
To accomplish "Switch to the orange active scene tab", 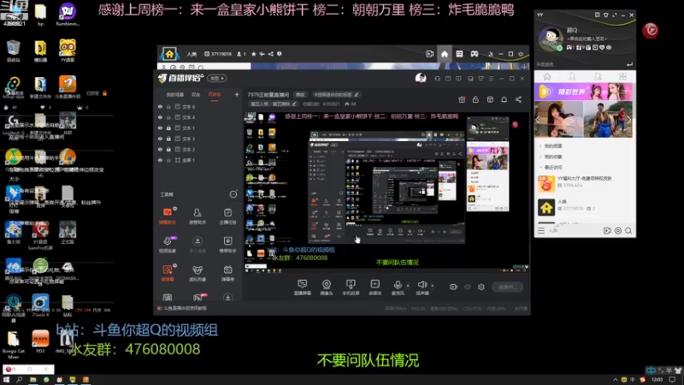I will pos(215,94).
